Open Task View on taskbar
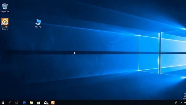The width and height of the screenshot is (186, 105). coord(17,103)
